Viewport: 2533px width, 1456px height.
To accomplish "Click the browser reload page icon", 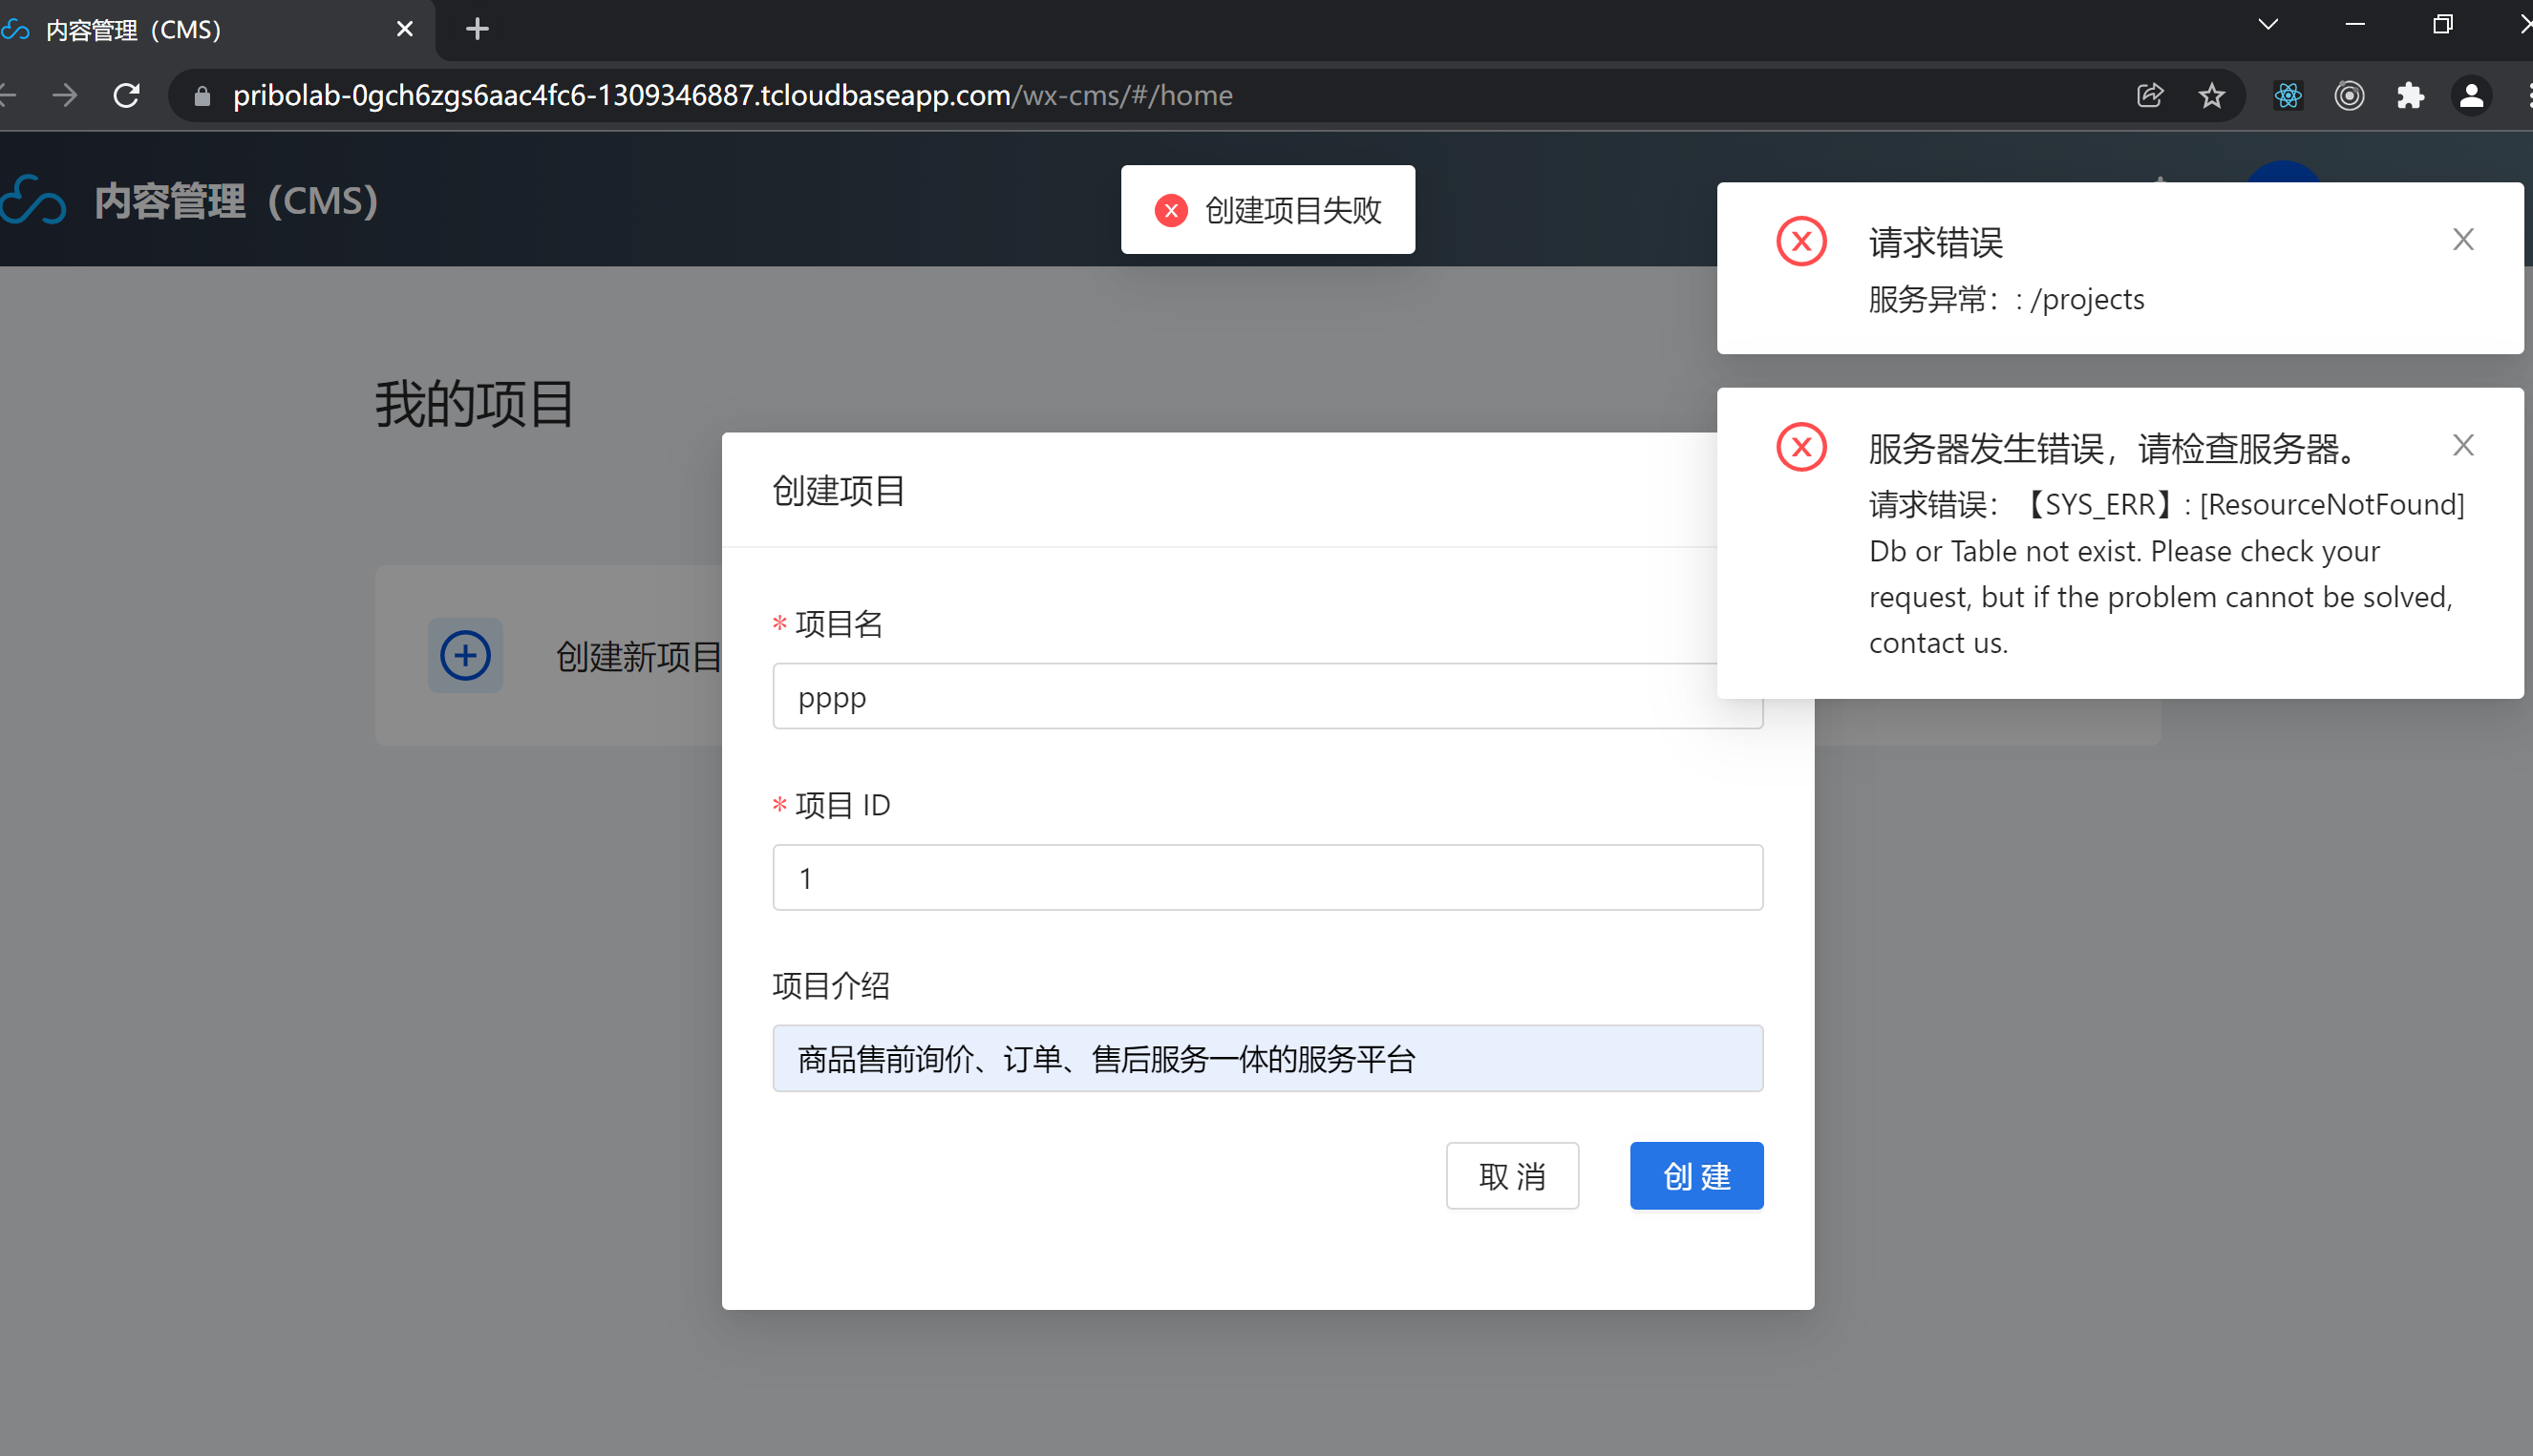I will coord(126,96).
